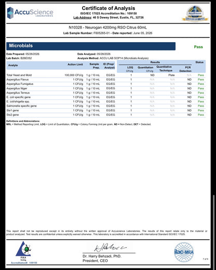Click Pass status for Stx2 gene
The image size is (216, 270).
click(201, 114)
